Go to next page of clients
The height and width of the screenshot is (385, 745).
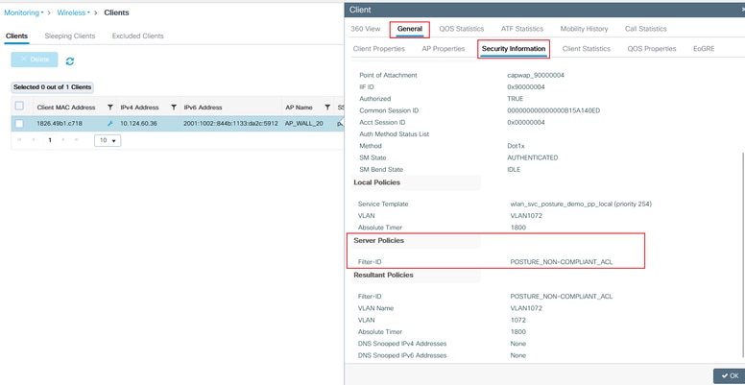(x=63, y=140)
